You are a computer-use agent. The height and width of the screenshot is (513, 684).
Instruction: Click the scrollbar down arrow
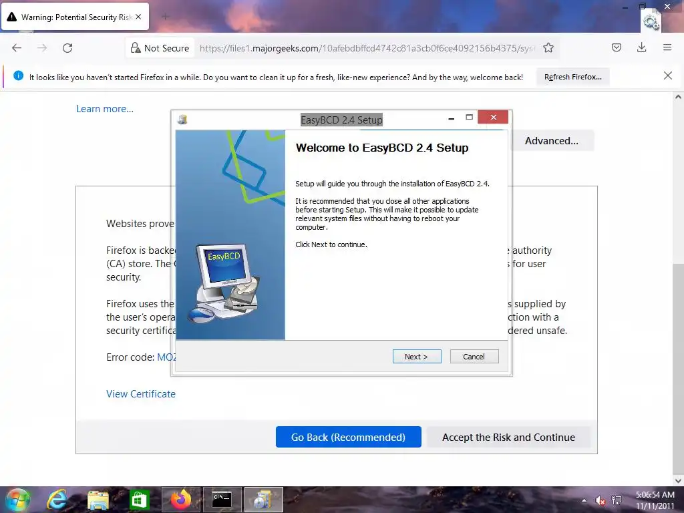pos(678,480)
